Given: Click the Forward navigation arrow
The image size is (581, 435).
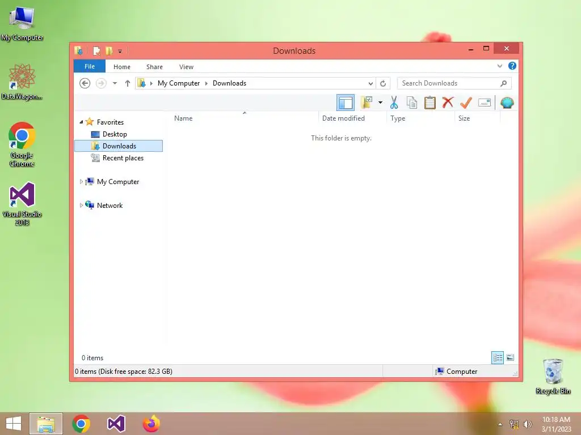Looking at the screenshot, I should coord(101,83).
